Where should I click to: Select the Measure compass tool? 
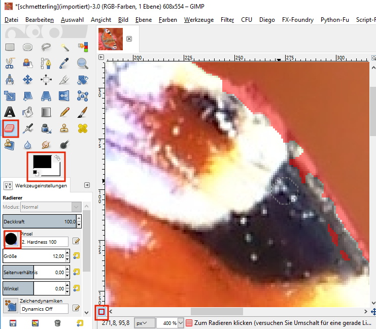(x=10, y=80)
